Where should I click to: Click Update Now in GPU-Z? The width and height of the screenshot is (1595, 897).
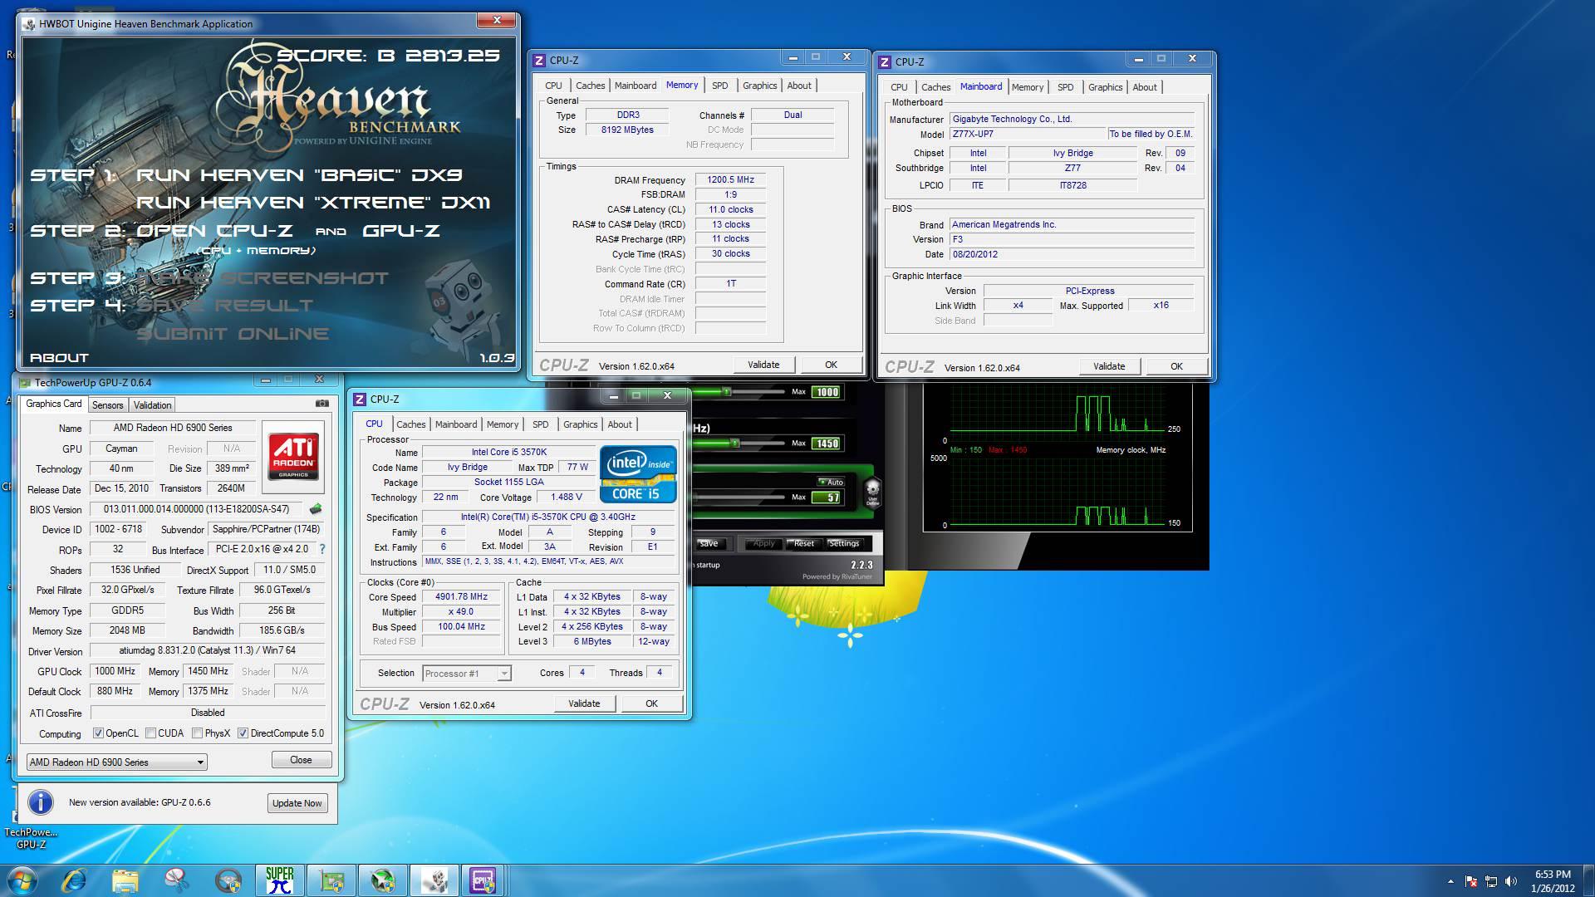297,803
